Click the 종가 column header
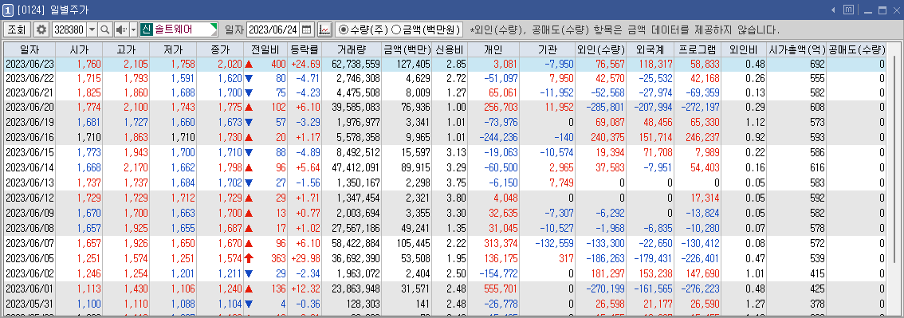 pyautogui.click(x=220, y=49)
